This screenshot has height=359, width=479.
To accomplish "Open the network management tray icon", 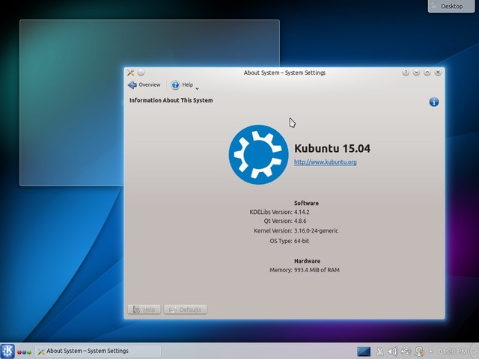I will pyautogui.click(x=419, y=352).
